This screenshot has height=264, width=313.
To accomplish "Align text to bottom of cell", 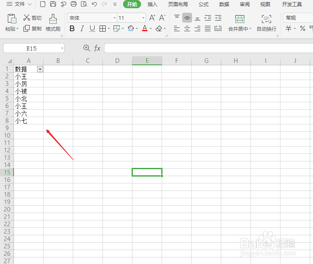I will point(197,18).
